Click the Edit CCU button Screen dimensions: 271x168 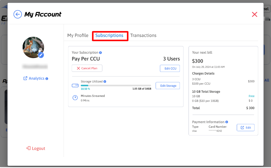click(170, 68)
